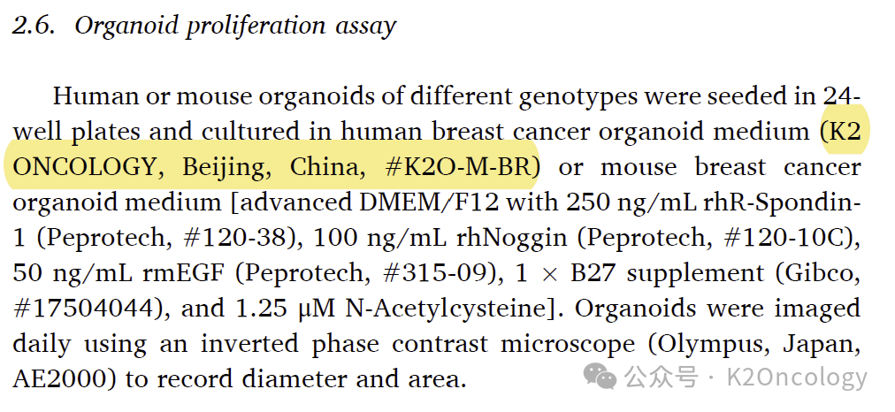Click the word 'rhNoggin'
Screen dimensions: 895x412
[512, 239]
